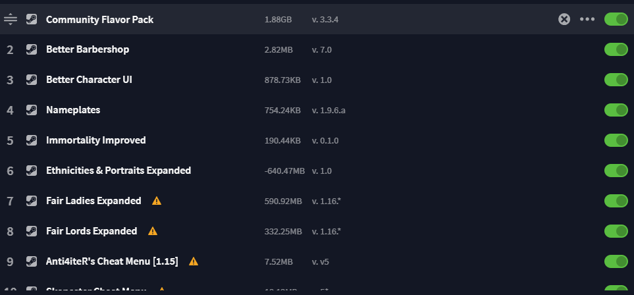Image resolution: width=634 pixels, height=295 pixels.
Task: Click the Steam icon beside Nameplates
Action: coord(32,110)
